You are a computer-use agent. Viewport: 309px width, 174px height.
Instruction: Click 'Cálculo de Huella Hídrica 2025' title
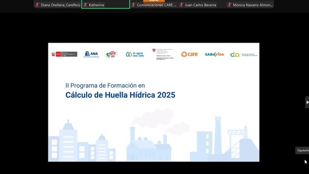[x=120, y=95]
